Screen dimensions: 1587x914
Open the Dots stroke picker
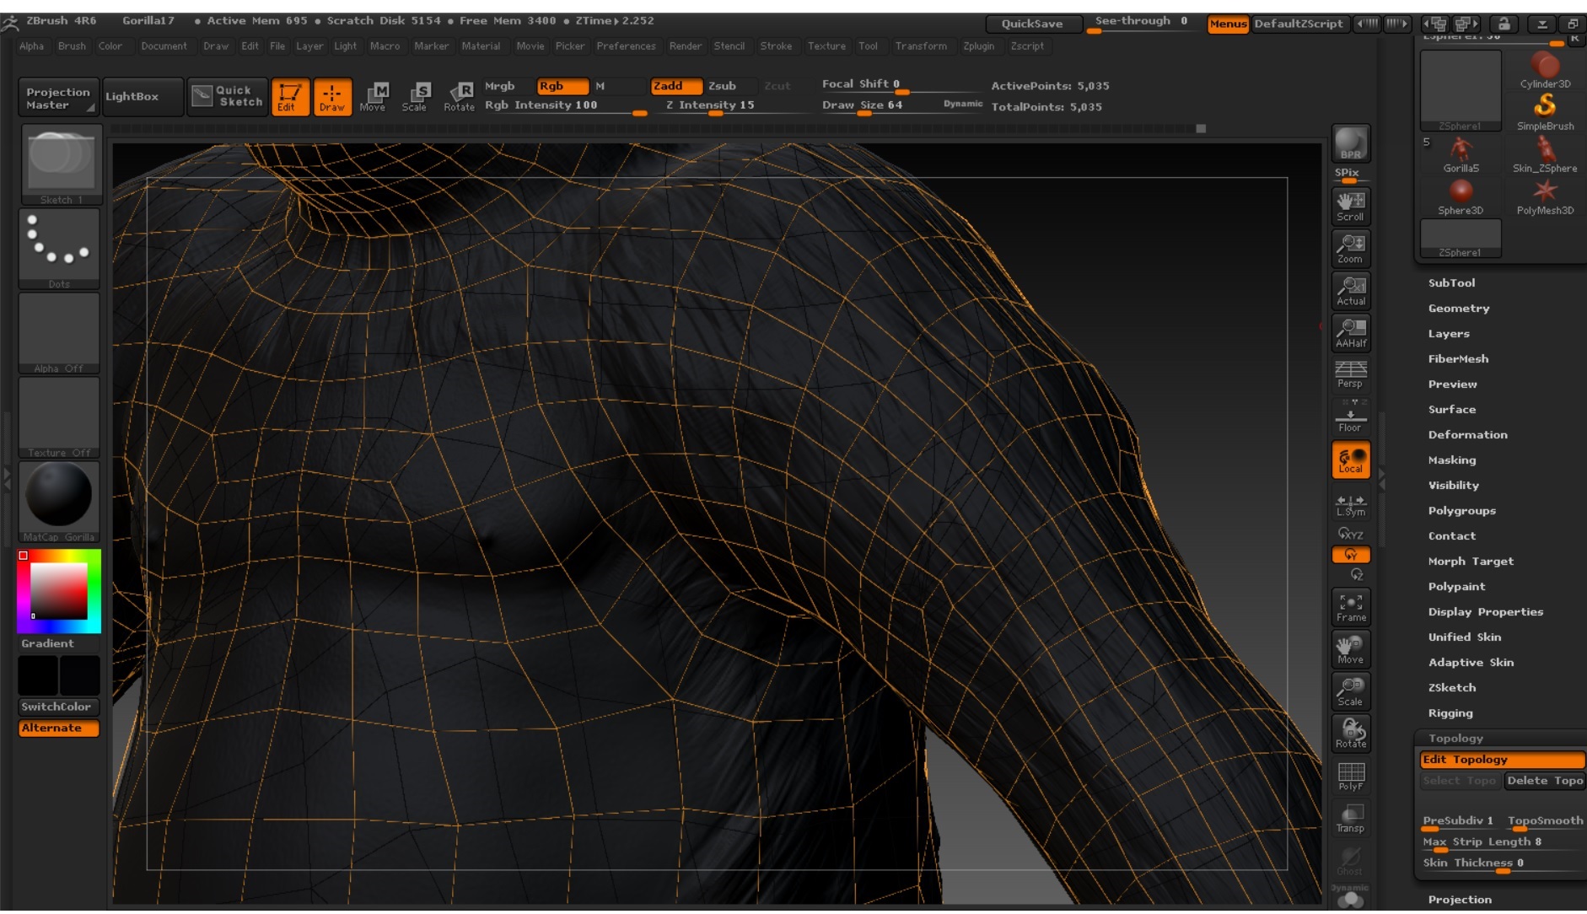59,249
